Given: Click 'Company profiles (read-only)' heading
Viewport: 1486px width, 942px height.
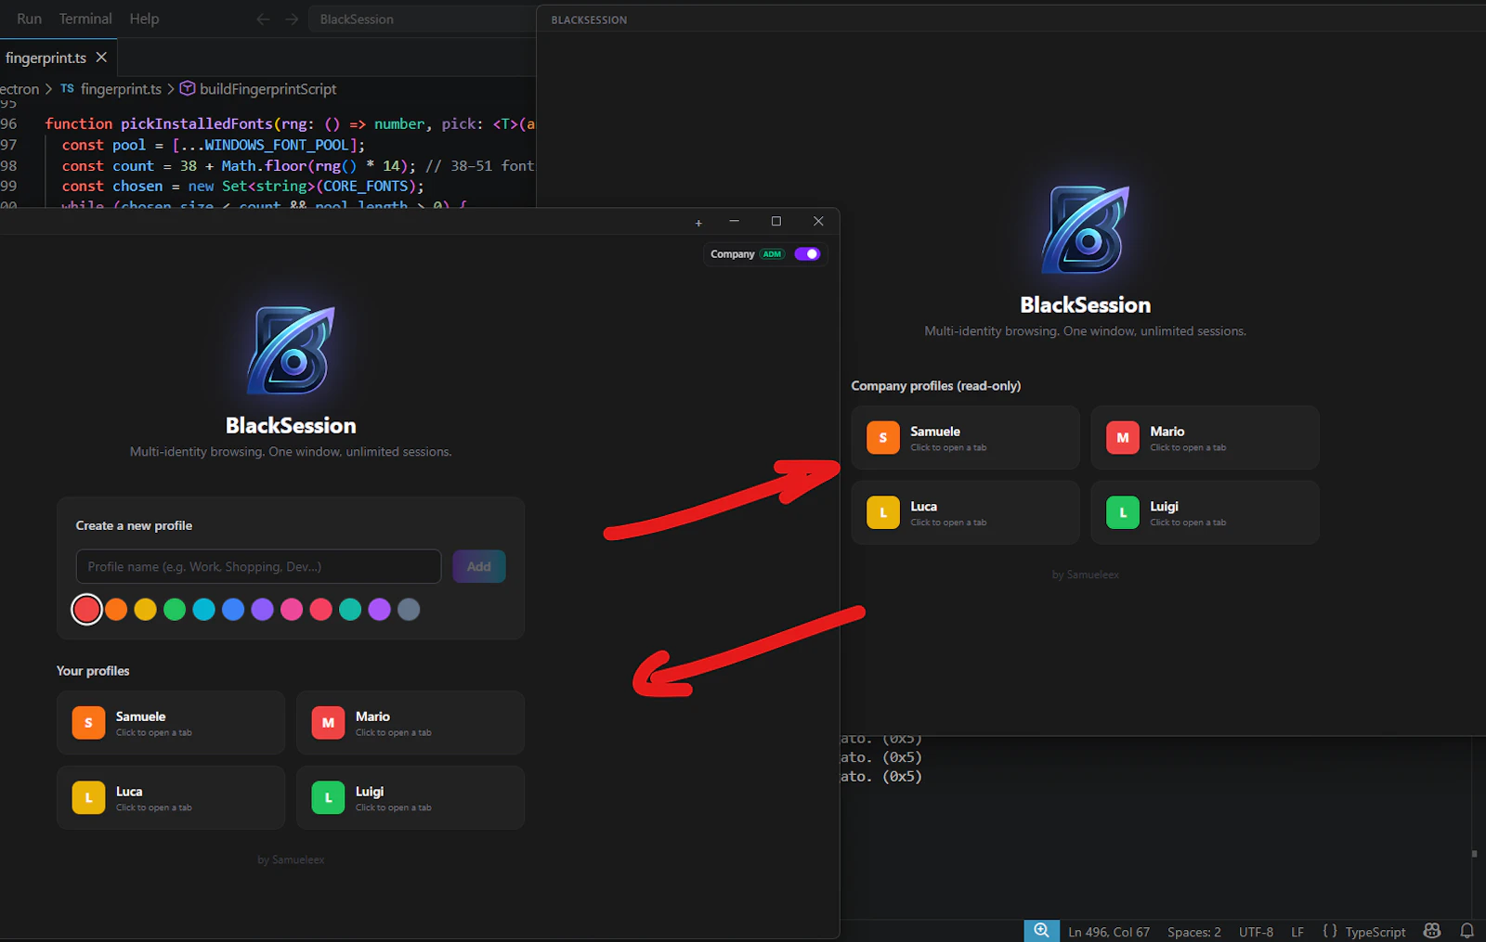Looking at the screenshot, I should coord(936,386).
